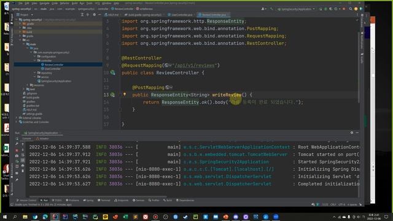Open the Terminal tool window

coord(104,200)
